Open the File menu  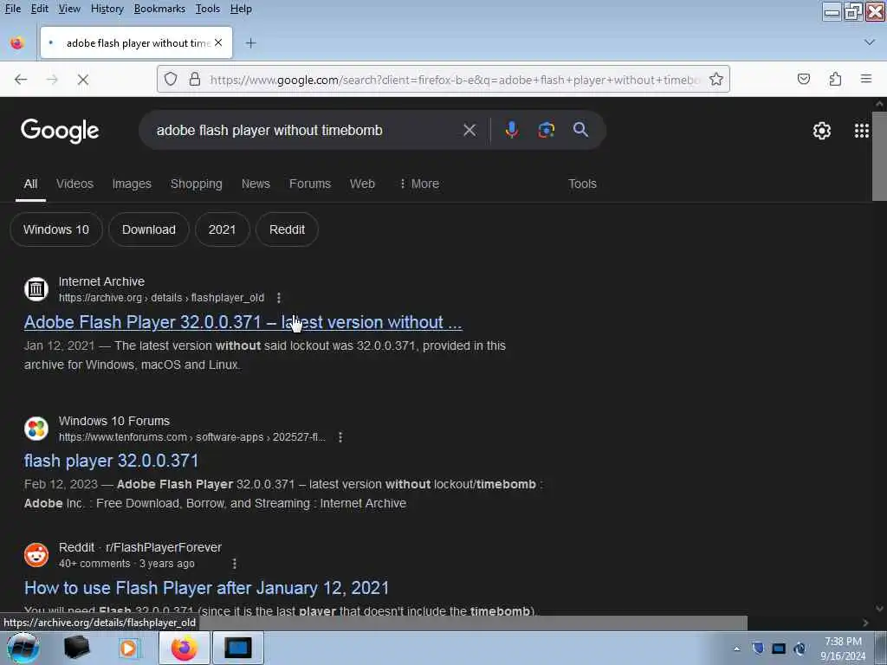[12, 9]
